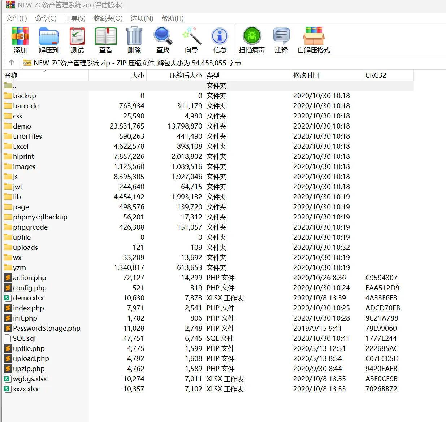Open the Tools (工具) menu
Screen dimensions: 446x422
point(75,18)
